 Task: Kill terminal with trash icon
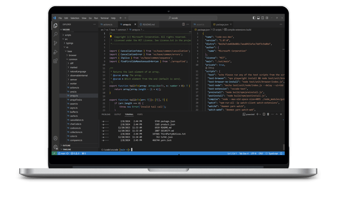click(268, 114)
